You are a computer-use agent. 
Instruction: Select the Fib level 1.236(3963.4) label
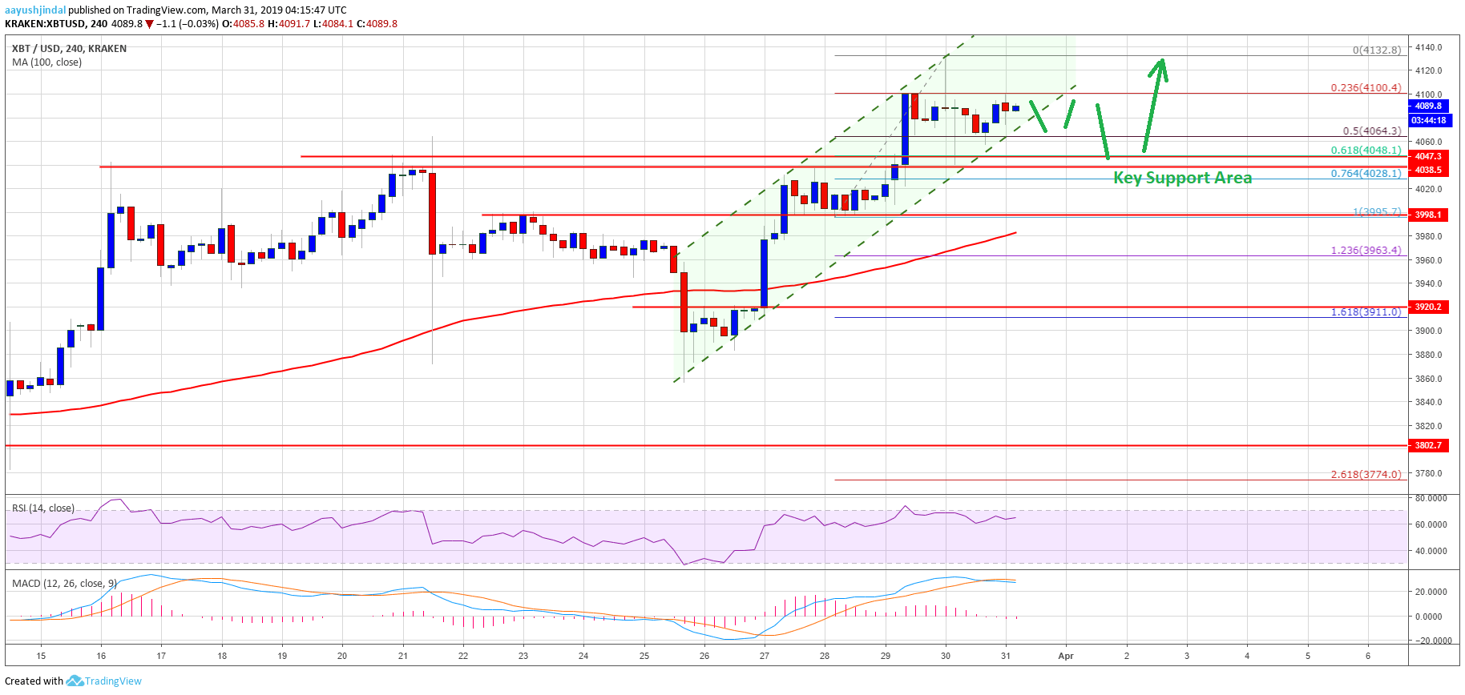click(x=1366, y=251)
